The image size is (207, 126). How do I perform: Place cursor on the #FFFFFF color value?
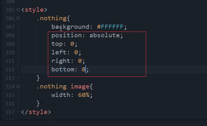point(110,27)
